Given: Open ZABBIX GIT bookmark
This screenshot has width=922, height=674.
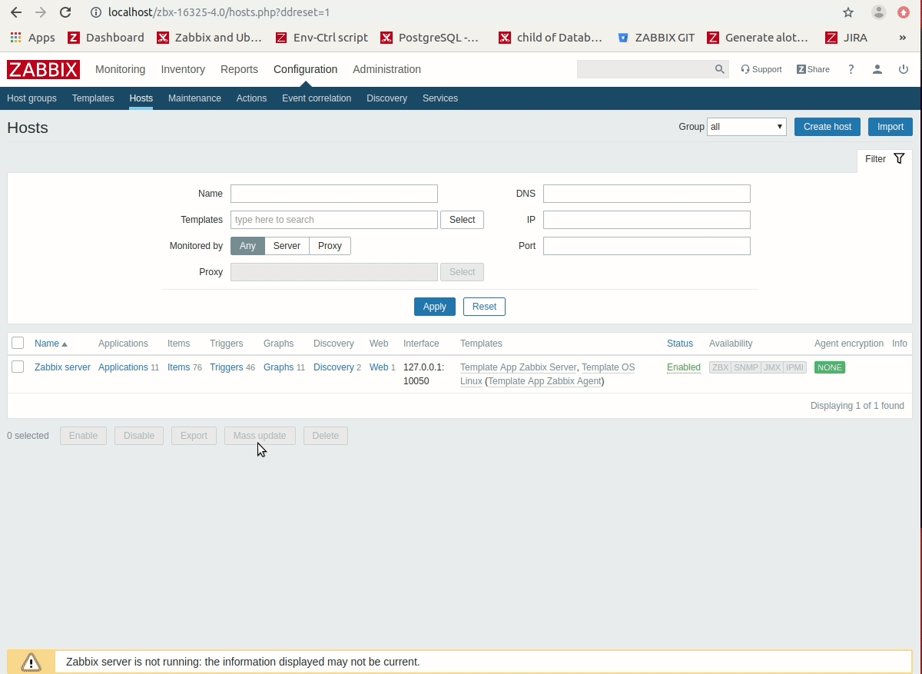Looking at the screenshot, I should click(x=655, y=38).
